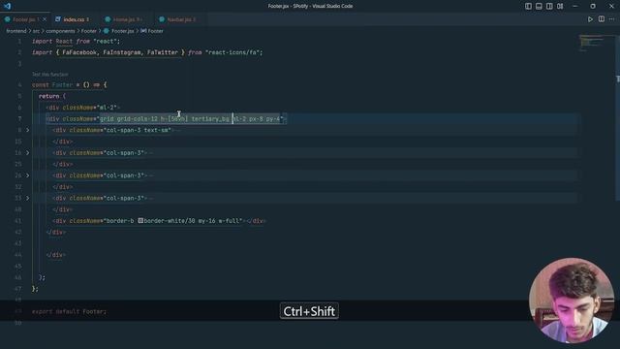Split the editor to the right

click(x=602, y=19)
